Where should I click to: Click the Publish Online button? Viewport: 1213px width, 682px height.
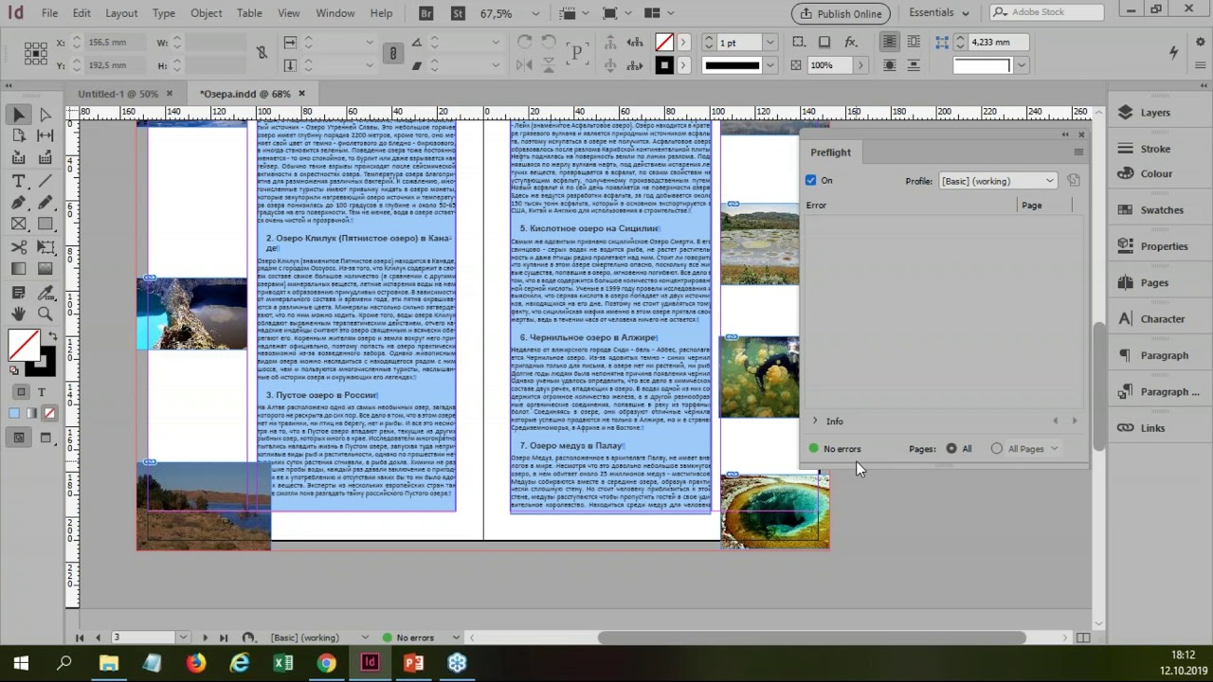pyautogui.click(x=841, y=13)
